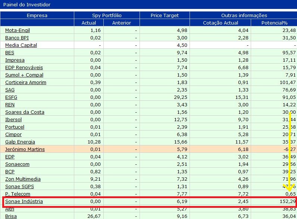Open EDP Renováveis company page
This screenshot has width=297, height=219.
(24, 67)
